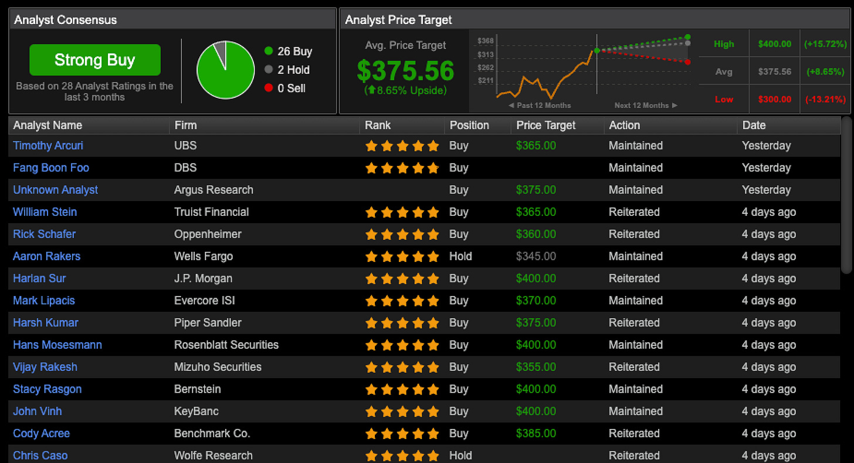Click the vertical scrollbar of the table
The image size is (854, 463).
845,195
